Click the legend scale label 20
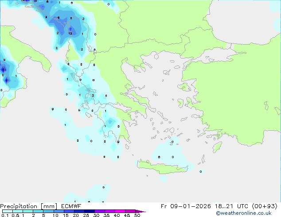281x217 pixels. (76, 215)
